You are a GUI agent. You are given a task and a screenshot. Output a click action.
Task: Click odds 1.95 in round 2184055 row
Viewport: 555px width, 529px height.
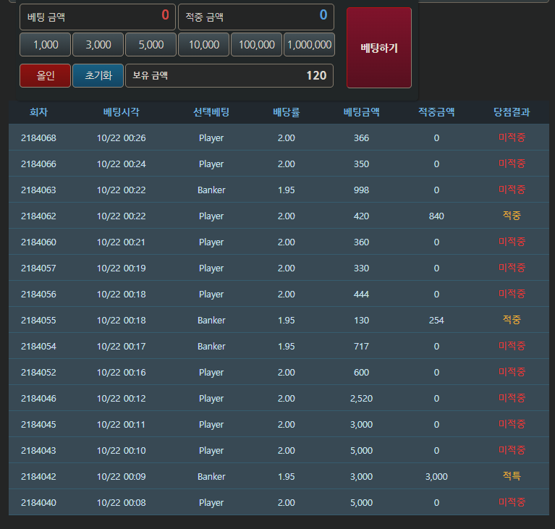[x=287, y=320]
